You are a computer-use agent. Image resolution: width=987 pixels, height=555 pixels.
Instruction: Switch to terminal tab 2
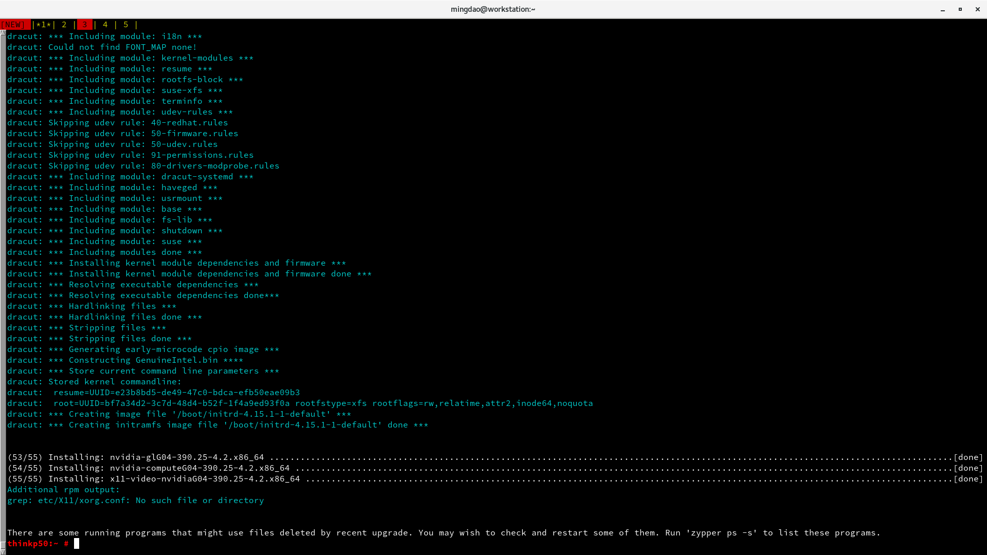(64, 25)
